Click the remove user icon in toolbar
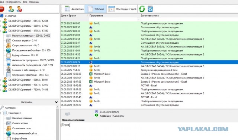238x140 pixels. [19, 9]
